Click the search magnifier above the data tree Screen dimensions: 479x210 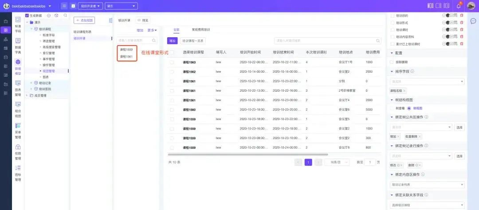pos(65,15)
